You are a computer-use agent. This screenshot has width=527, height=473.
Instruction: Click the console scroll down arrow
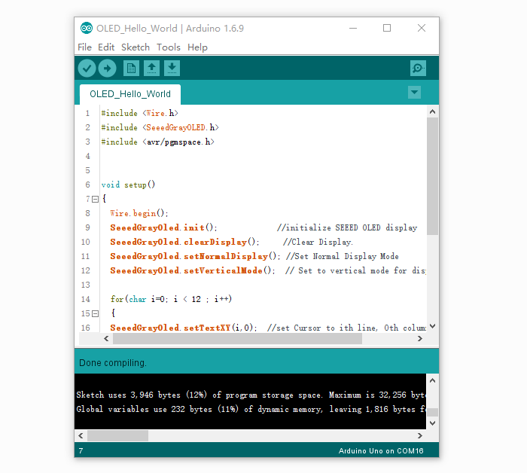tap(433, 423)
